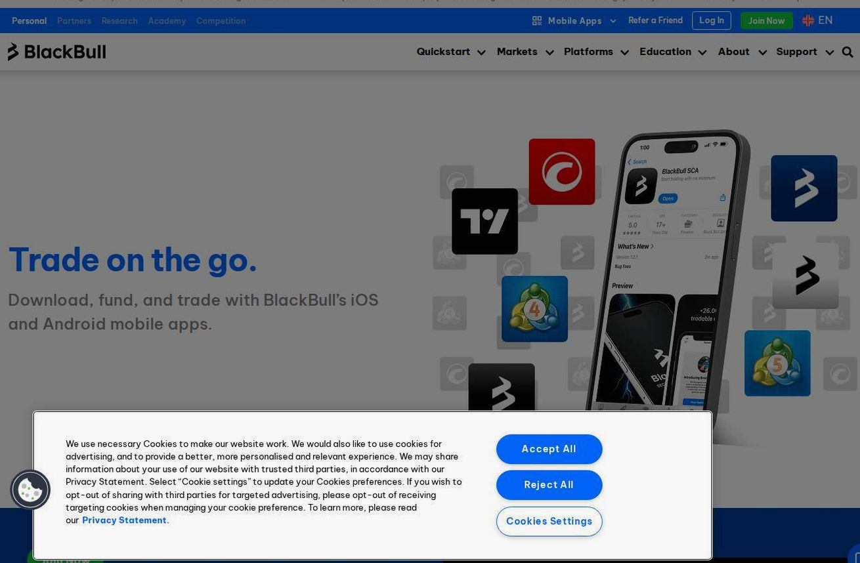Open the Platforms dropdown menu

click(596, 52)
